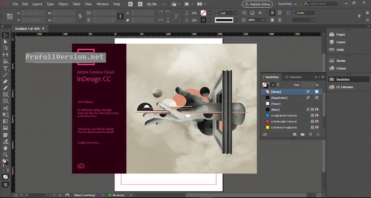This screenshot has width=371, height=198.
Task: Click the Quick Apply lightning icon
Action: (x=359, y=16)
